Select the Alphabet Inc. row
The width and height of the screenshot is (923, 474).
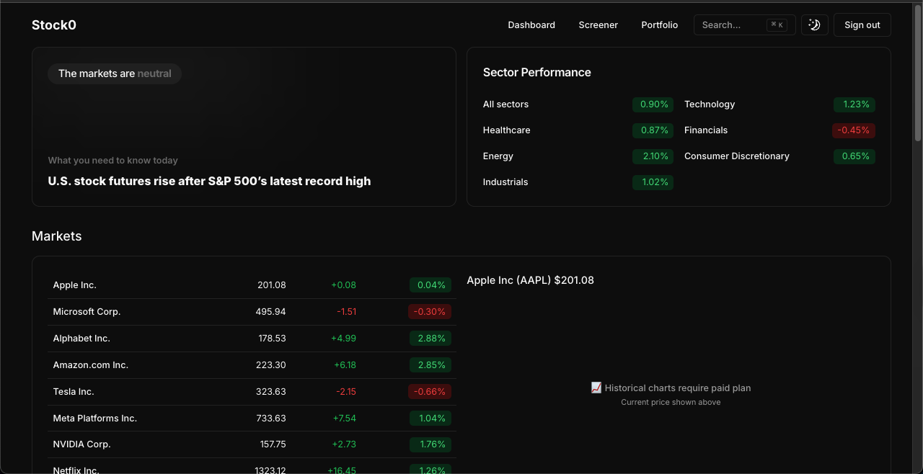252,339
